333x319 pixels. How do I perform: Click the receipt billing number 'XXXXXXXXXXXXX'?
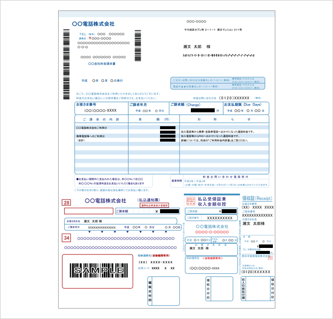click(257, 215)
